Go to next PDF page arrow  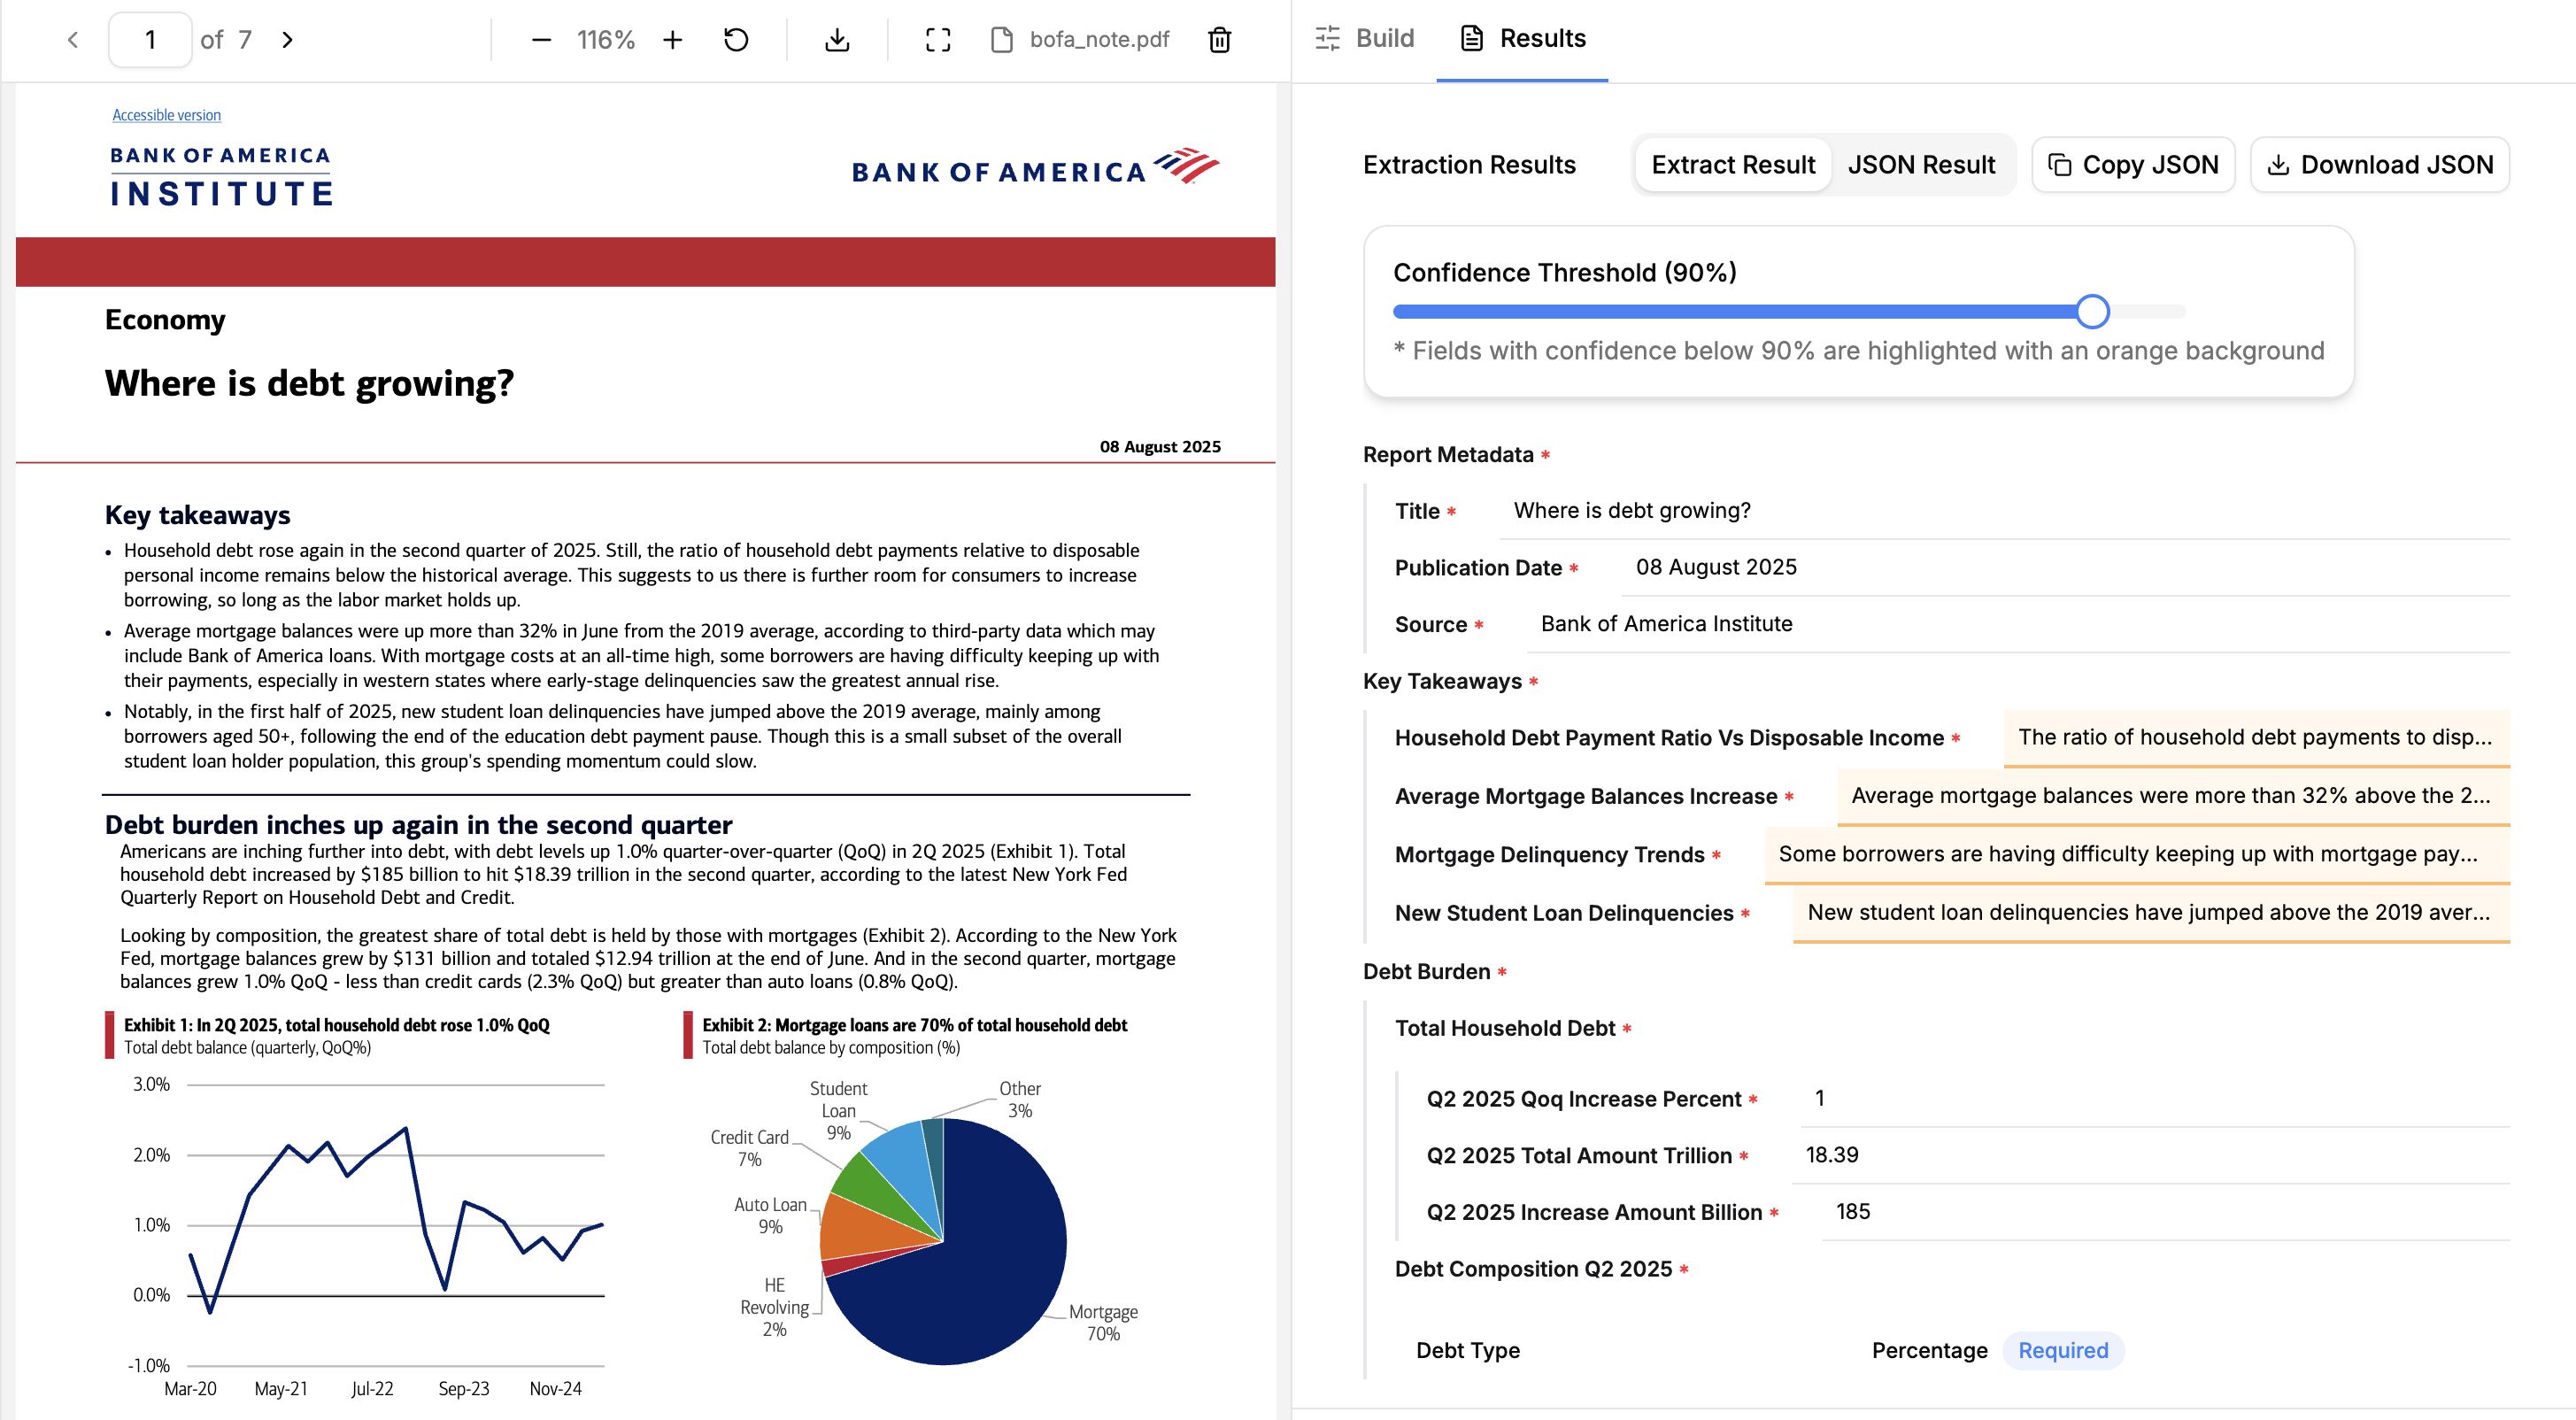pyautogui.click(x=288, y=40)
